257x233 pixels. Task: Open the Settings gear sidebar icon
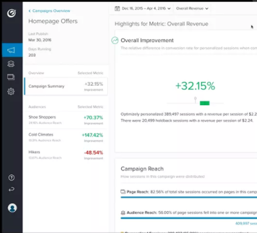pyautogui.click(x=11, y=91)
